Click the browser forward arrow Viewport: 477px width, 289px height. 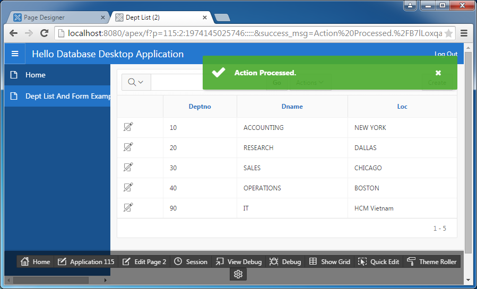29,33
